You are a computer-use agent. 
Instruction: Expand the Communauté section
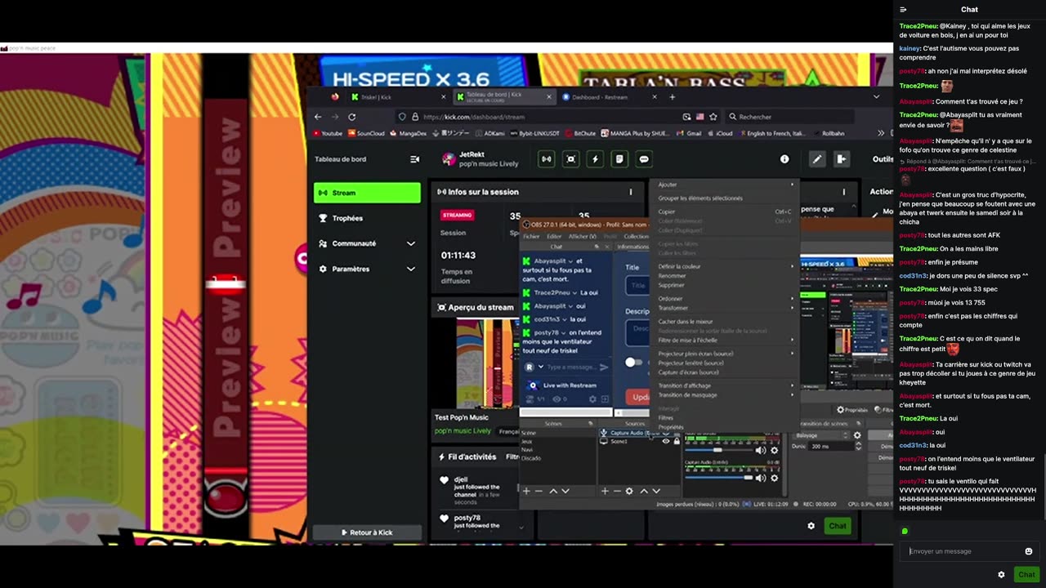coord(367,243)
